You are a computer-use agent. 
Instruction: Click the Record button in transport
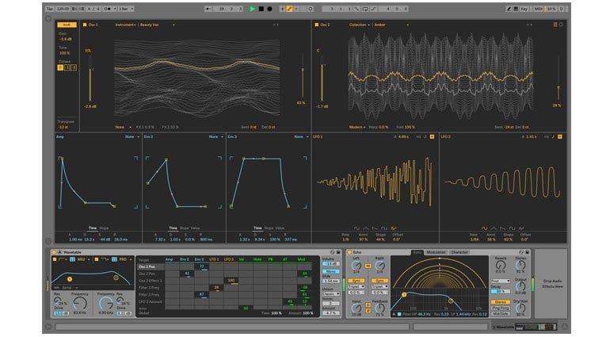[269, 9]
